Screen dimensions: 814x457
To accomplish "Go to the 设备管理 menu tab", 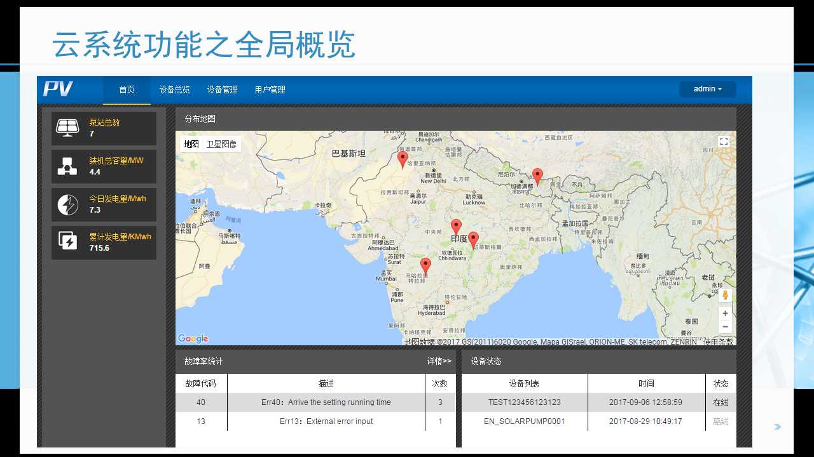I will (223, 89).
